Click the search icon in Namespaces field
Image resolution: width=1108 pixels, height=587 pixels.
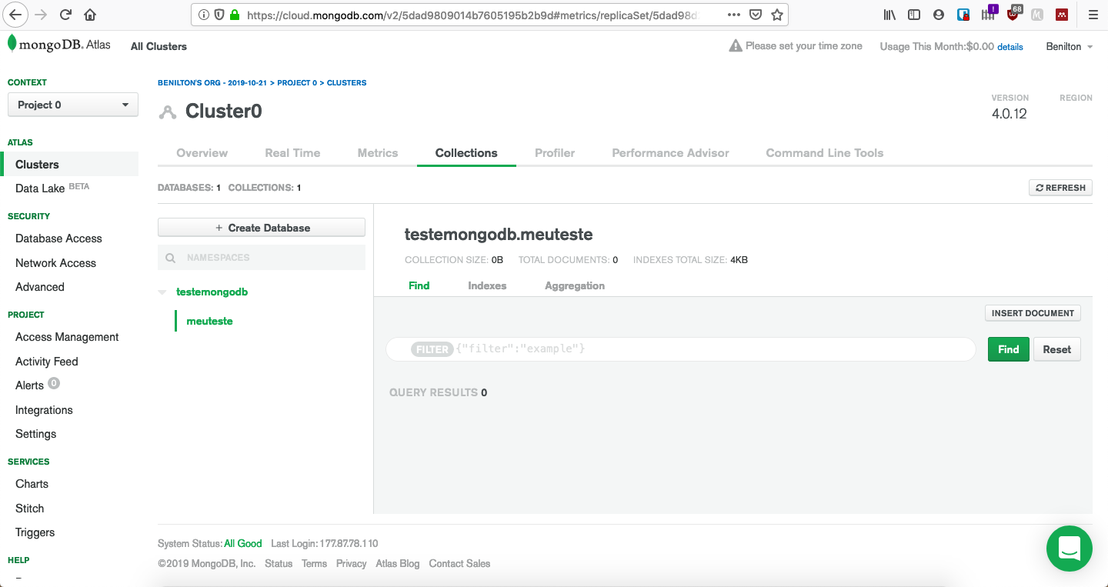[171, 258]
